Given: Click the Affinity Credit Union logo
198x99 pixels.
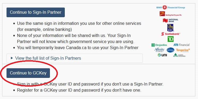Looking at the screenshot, I should (159, 50).
